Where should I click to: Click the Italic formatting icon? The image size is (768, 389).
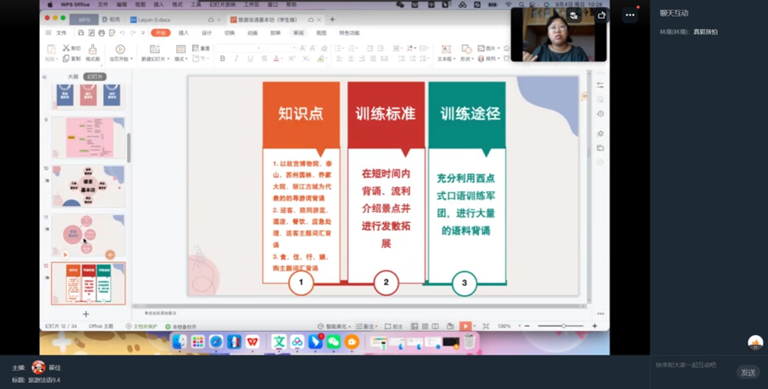pos(237,59)
